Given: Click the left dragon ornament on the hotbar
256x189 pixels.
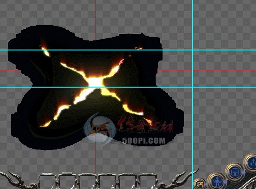Looking at the screenshot, I should tap(18, 180).
